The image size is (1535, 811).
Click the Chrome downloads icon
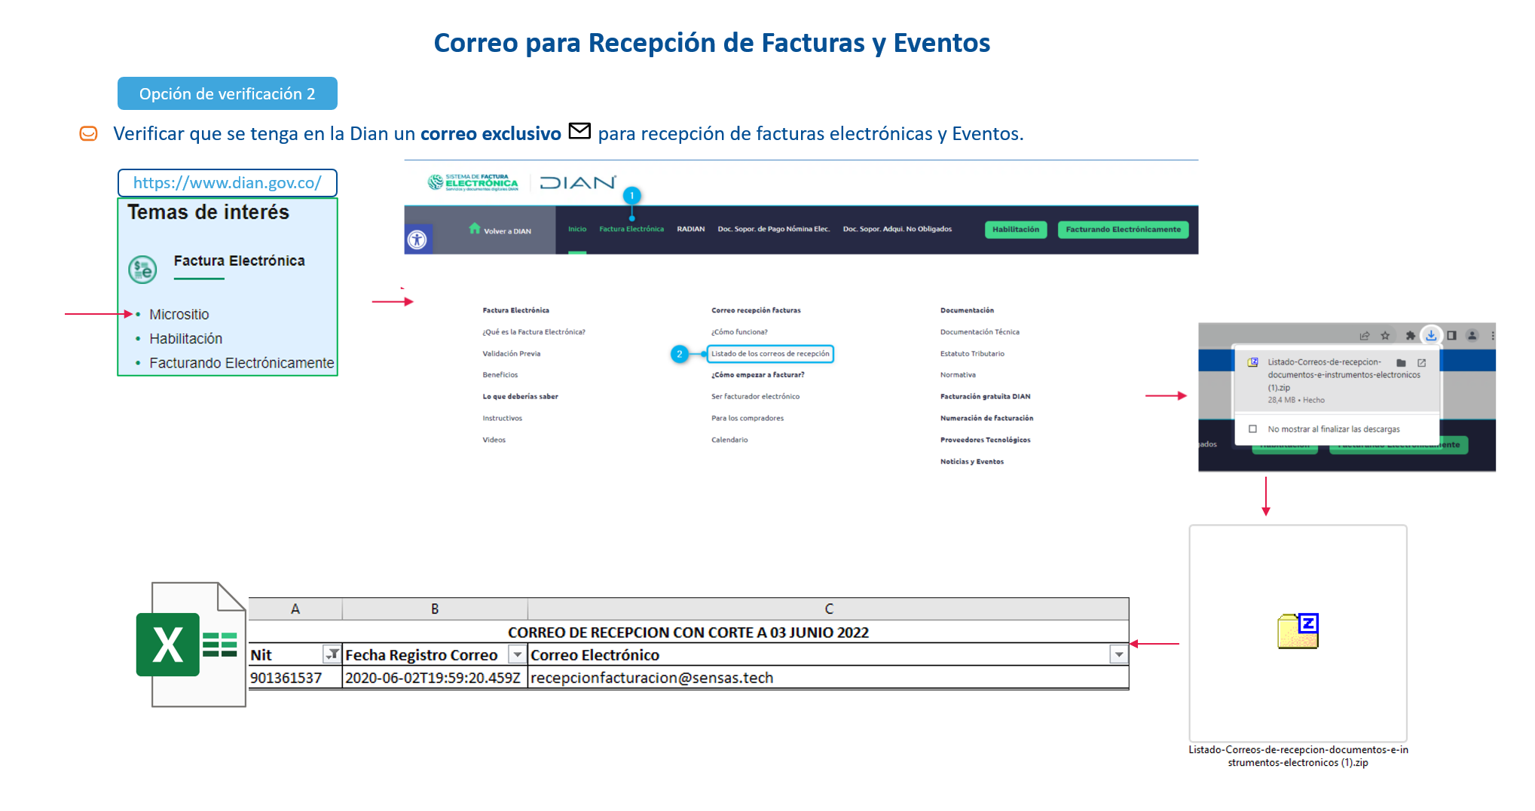(x=1430, y=336)
